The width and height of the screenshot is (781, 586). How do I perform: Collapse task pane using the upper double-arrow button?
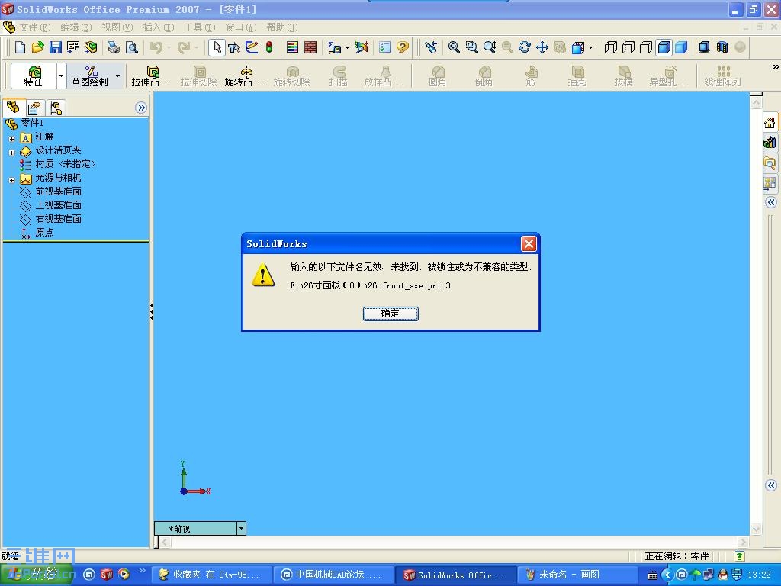[770, 202]
